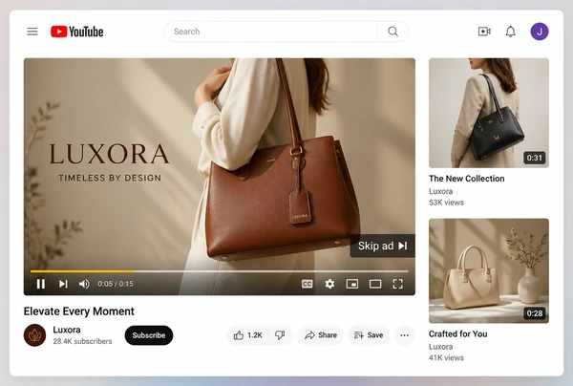Open the player settings gear
Image resolution: width=573 pixels, height=386 pixels.
click(329, 284)
